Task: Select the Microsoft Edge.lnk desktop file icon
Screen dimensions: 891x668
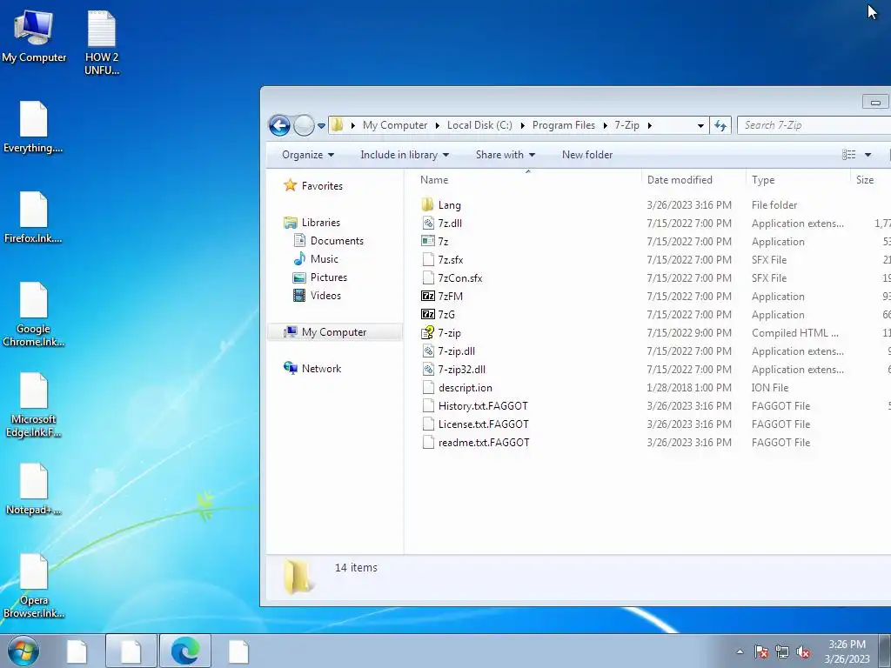Action: [33, 405]
